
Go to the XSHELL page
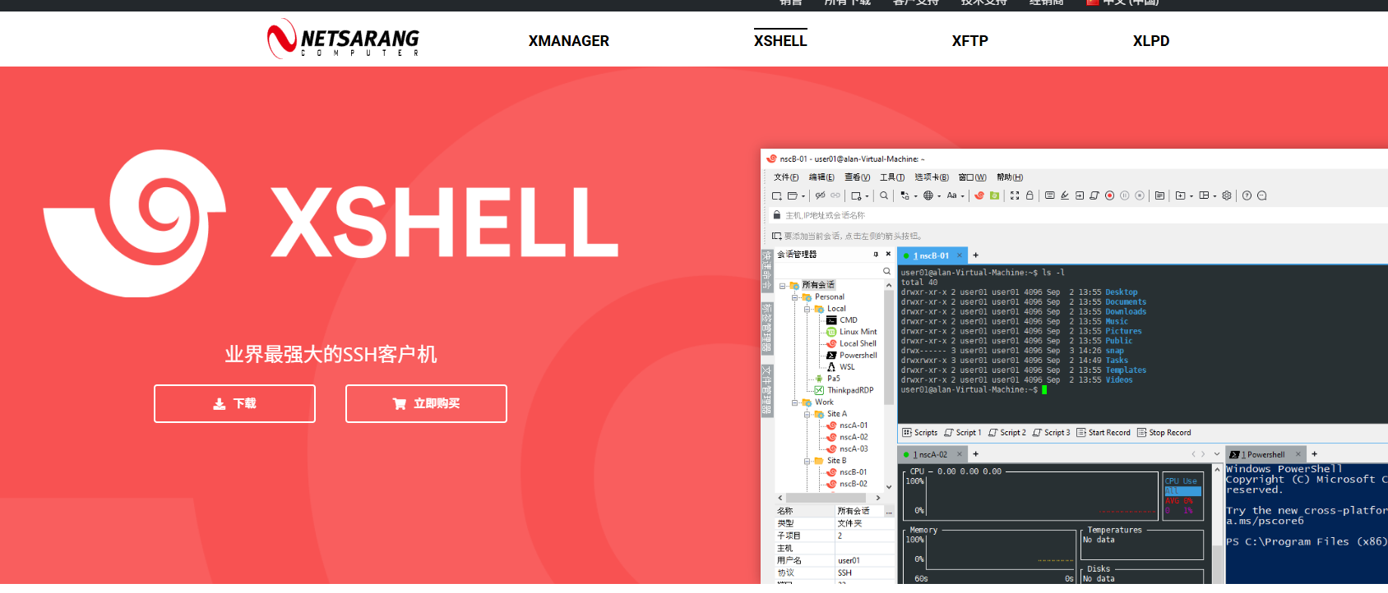pyautogui.click(x=780, y=41)
